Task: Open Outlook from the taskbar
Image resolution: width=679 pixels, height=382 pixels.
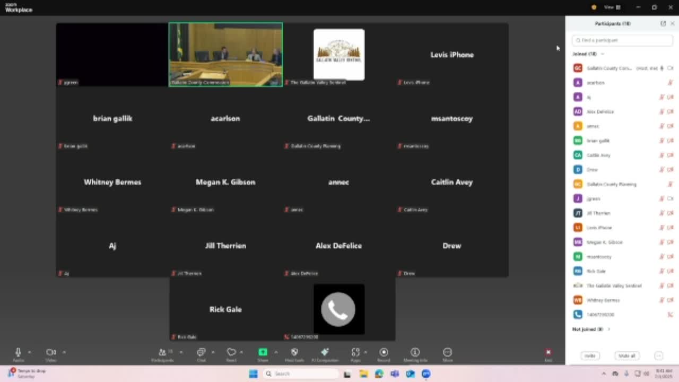Action: tap(410, 374)
